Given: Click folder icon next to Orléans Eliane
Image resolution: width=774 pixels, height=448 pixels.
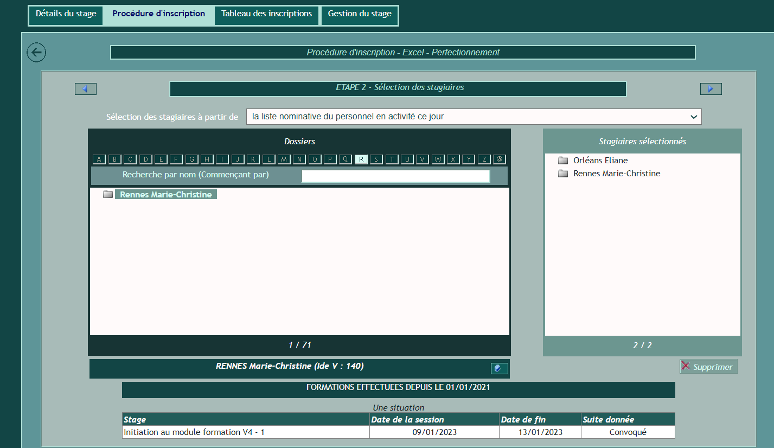Looking at the screenshot, I should tap(563, 161).
